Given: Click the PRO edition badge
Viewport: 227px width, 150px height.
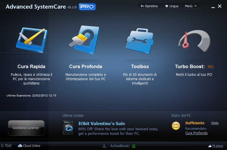Looking at the screenshot, I should coord(87,6).
